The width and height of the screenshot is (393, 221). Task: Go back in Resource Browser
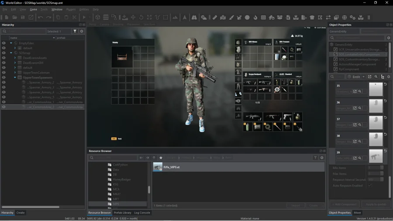pos(141,158)
